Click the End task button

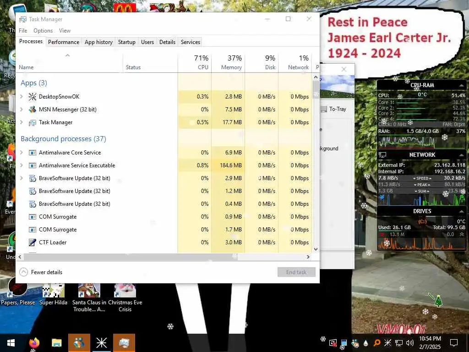pos(296,272)
